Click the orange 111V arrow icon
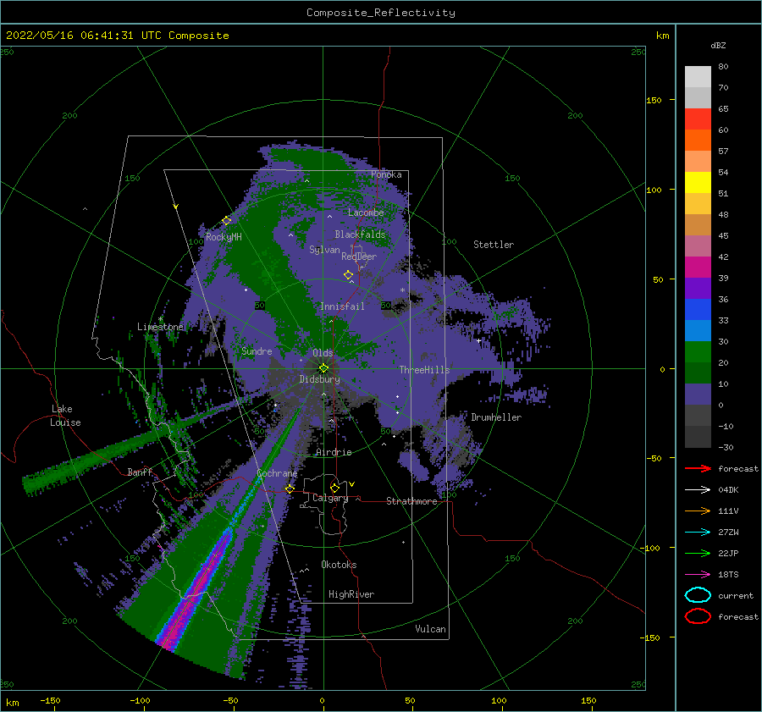The height and width of the screenshot is (712, 762). (698, 511)
